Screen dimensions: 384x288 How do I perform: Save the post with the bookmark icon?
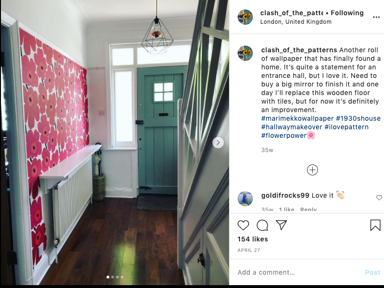tap(375, 225)
